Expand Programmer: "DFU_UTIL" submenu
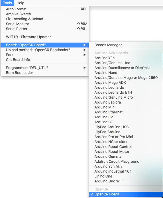This screenshot has height=198, width=163. pos(45,68)
